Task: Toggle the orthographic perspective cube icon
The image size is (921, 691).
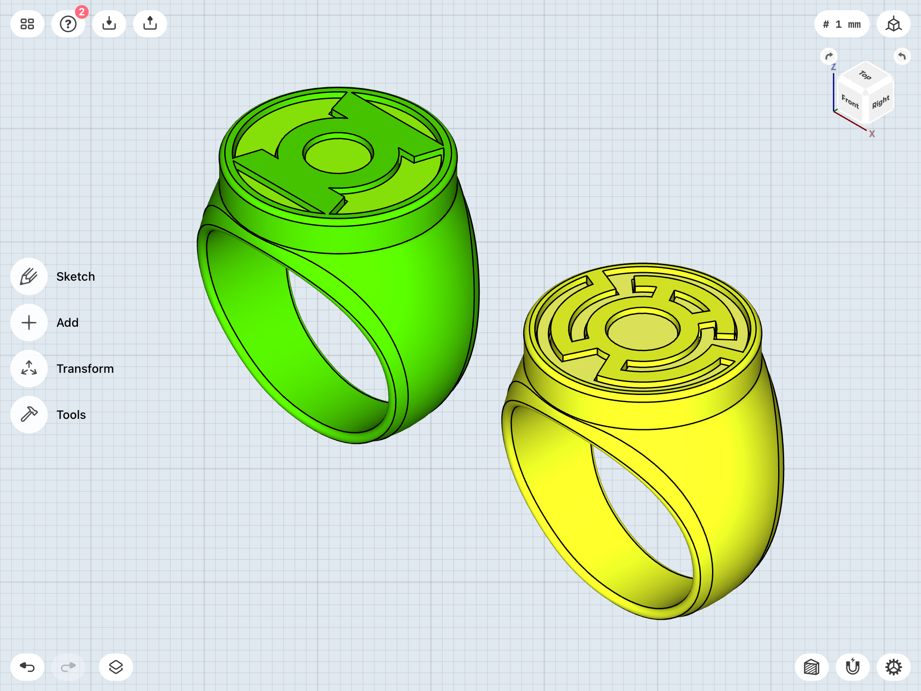Action: [x=894, y=24]
